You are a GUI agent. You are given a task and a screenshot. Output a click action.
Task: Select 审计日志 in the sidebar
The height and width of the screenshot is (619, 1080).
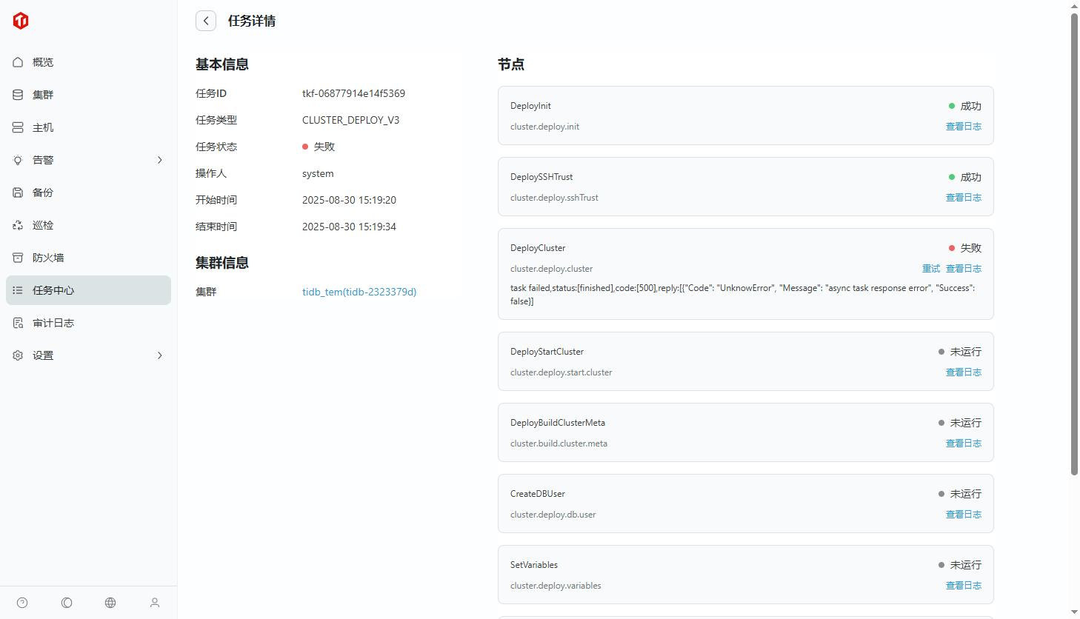(x=53, y=323)
